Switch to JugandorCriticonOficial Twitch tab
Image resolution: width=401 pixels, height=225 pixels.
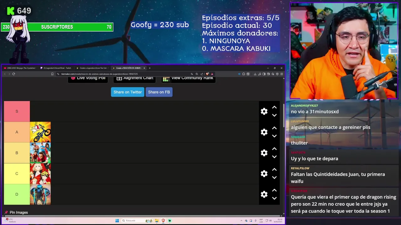pos(57,68)
